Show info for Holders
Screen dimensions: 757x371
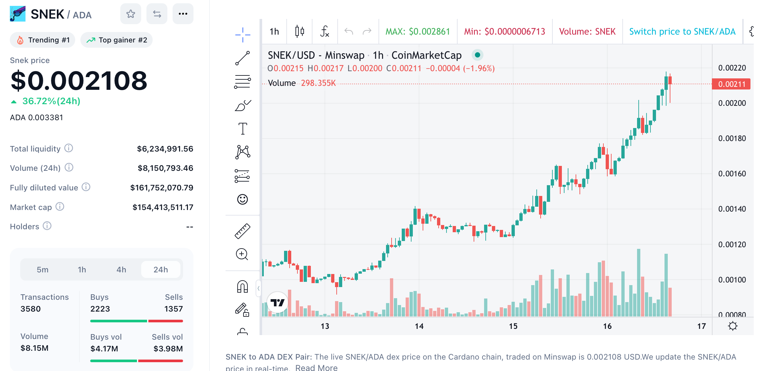tap(47, 226)
